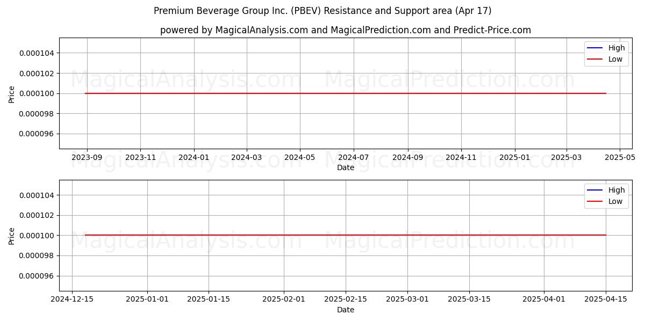This screenshot has height=322, width=645.
Task: Click the 2024-12-15 date tick label
Action: click(x=72, y=301)
